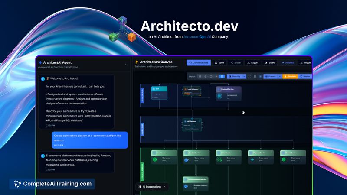Click the Python icon in Recommendation Service

(186, 187)
